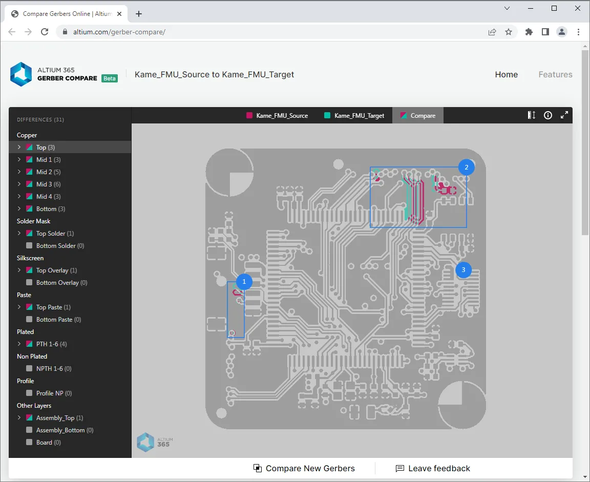
Task: Click the browser forward arrow
Action: [28, 32]
